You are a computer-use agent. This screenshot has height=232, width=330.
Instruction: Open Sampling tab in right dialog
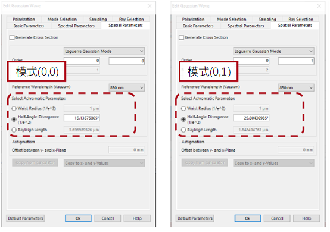267,19
